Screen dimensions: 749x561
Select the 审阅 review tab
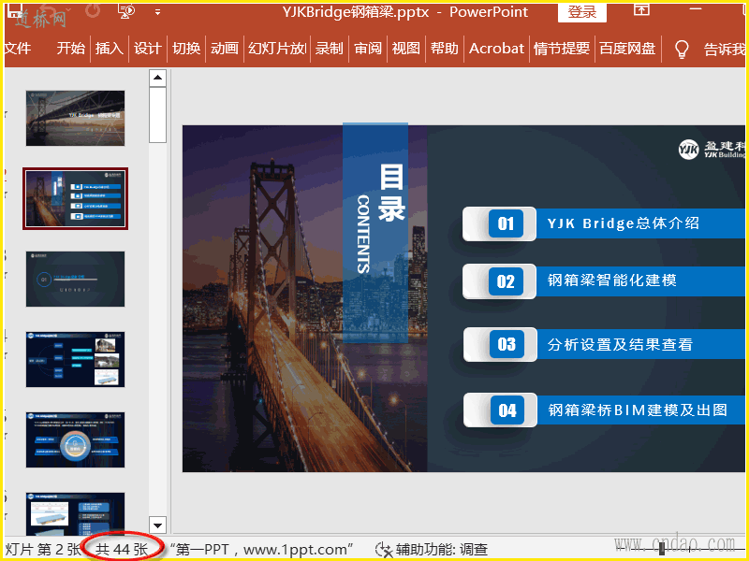pos(368,49)
